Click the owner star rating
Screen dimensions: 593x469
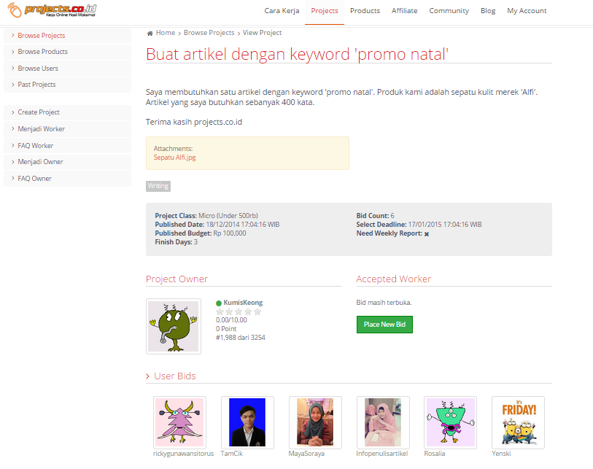238,311
